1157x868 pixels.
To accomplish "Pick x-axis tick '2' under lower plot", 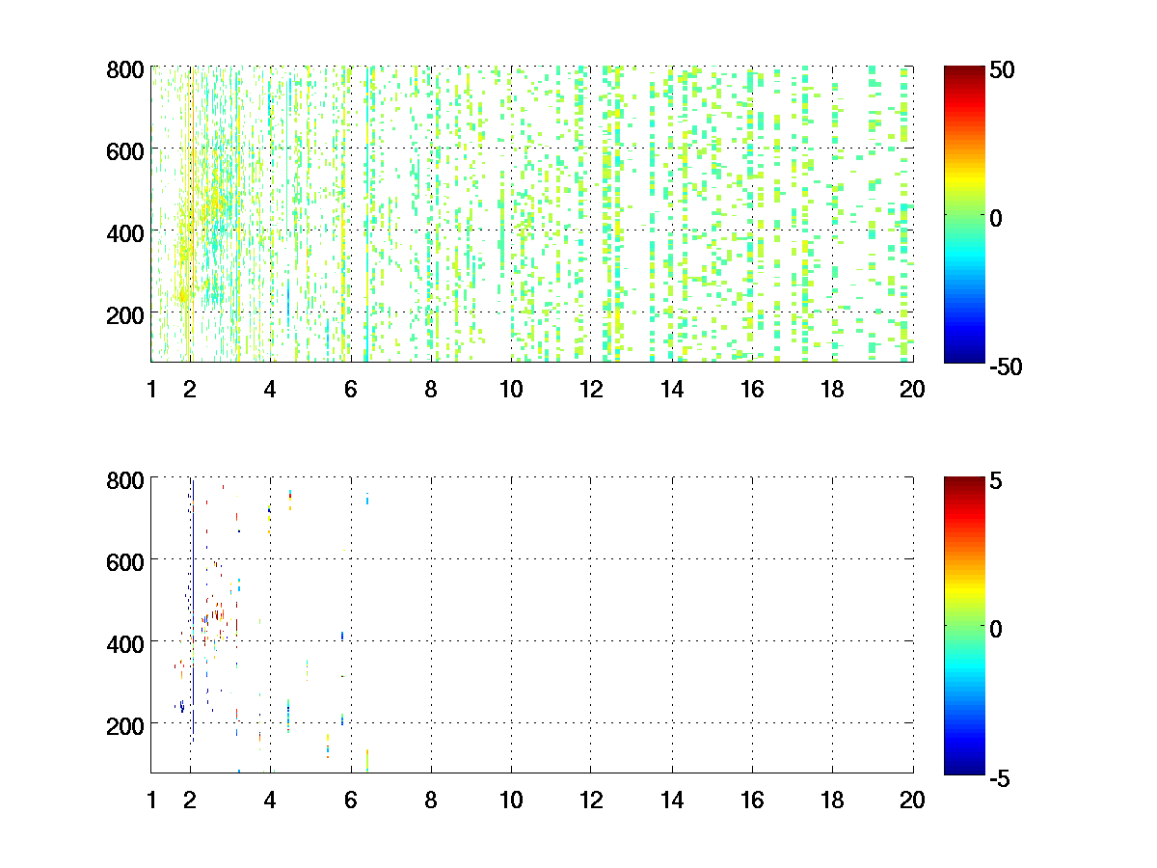I will tap(190, 800).
